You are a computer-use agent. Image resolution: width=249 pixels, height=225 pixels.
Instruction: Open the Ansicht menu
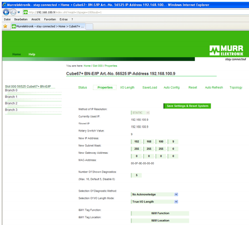36,19
